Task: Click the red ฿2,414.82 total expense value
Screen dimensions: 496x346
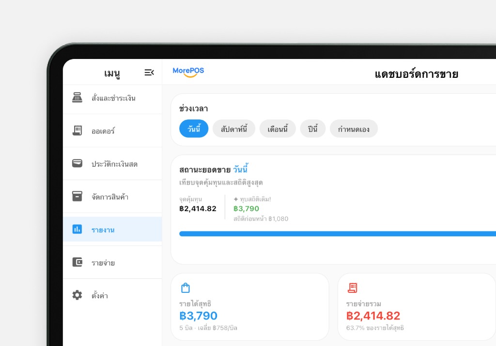Action: click(373, 316)
